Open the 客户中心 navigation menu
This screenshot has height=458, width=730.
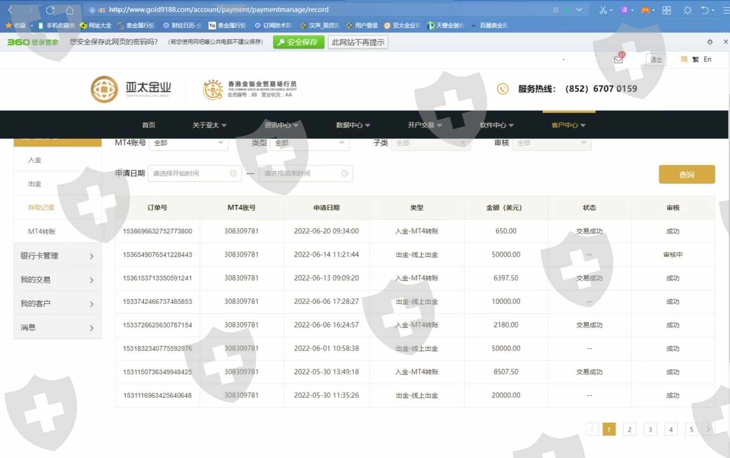point(568,125)
